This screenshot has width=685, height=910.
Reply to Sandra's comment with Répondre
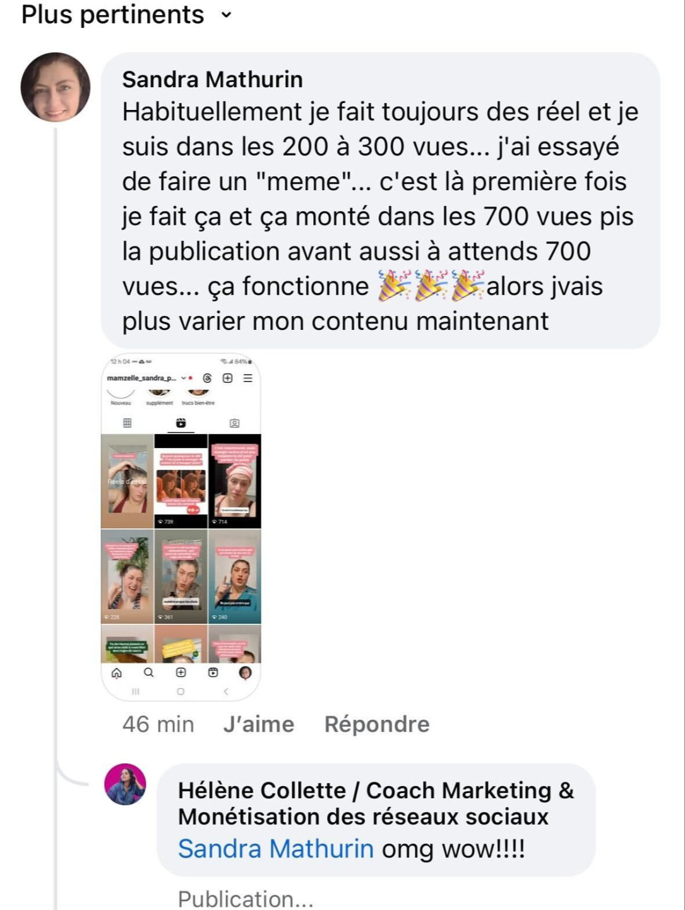tap(377, 724)
